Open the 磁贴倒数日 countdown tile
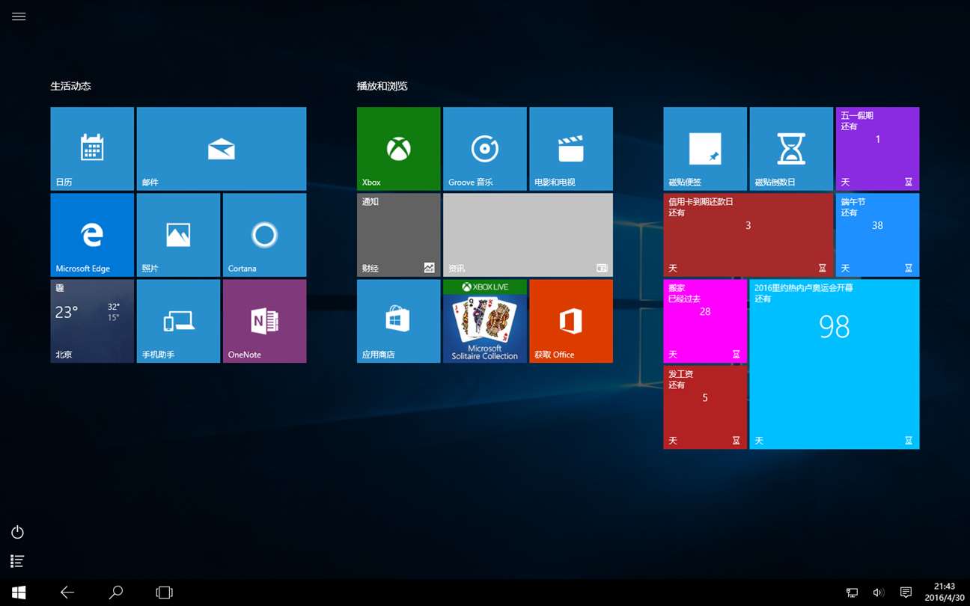The width and height of the screenshot is (970, 606). tap(791, 149)
